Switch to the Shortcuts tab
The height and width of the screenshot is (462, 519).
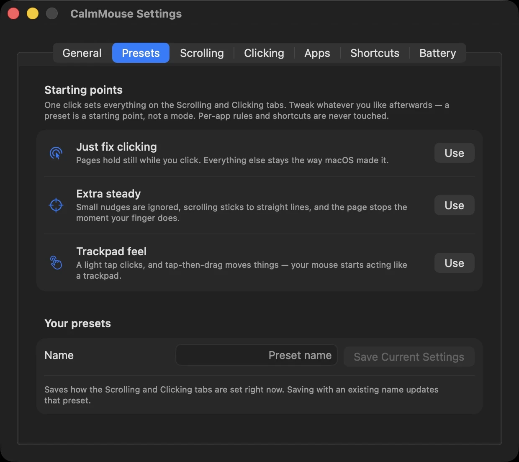coord(375,53)
